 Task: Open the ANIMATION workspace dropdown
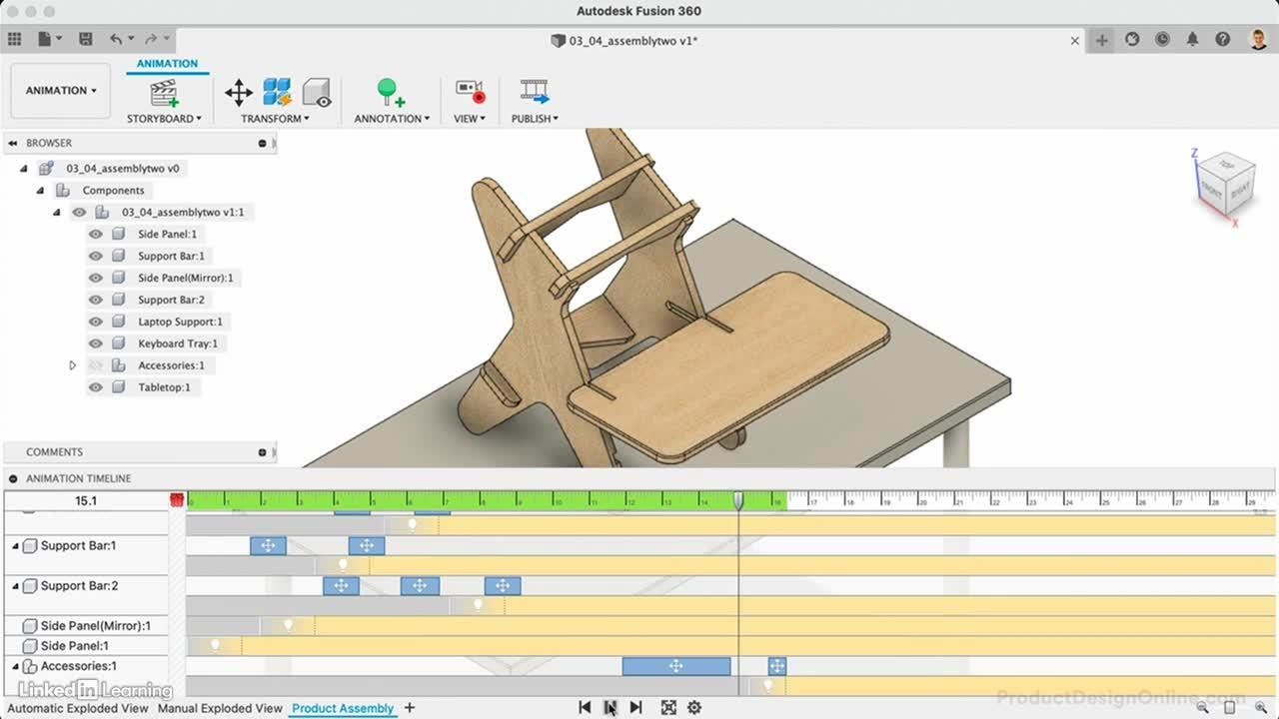(61, 91)
